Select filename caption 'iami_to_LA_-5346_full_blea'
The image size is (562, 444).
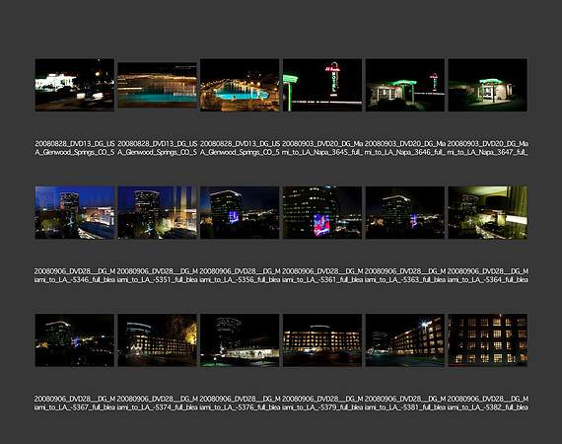coord(75,280)
